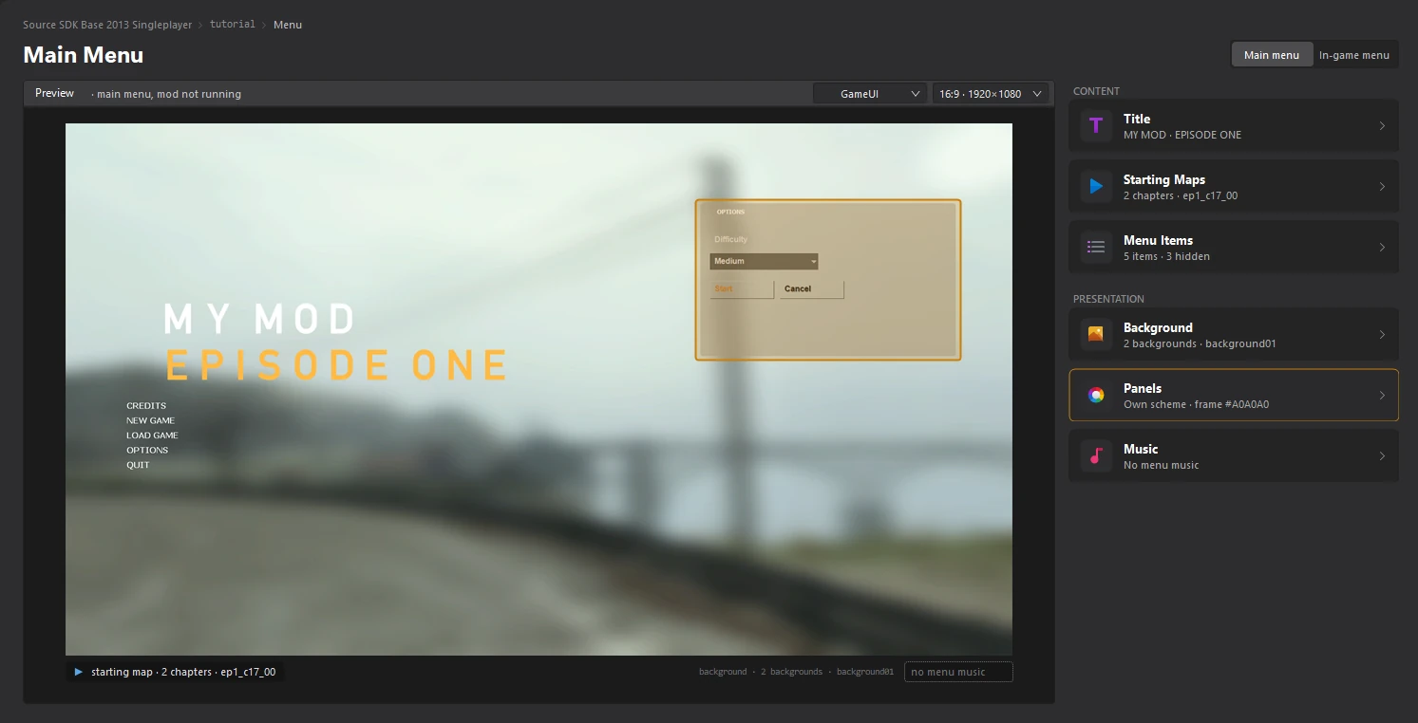Click 'No menu music' under Music

1161,466
